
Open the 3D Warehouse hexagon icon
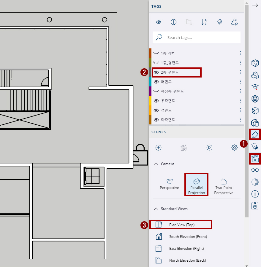click(x=255, y=99)
